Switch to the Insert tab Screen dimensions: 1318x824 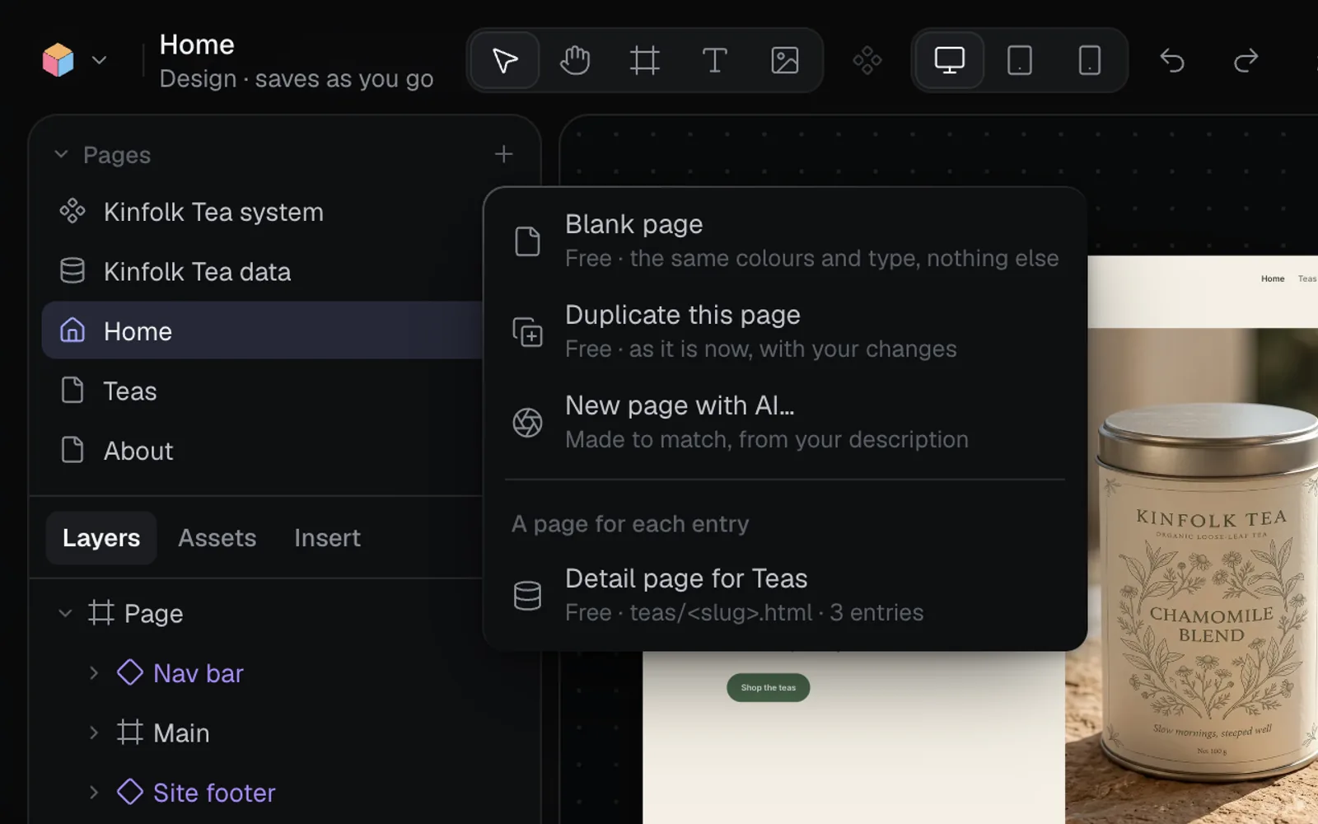(327, 538)
